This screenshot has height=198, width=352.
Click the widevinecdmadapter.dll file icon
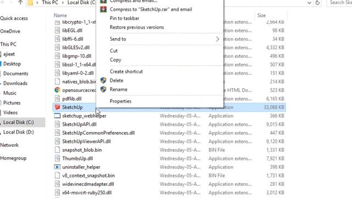57,184
